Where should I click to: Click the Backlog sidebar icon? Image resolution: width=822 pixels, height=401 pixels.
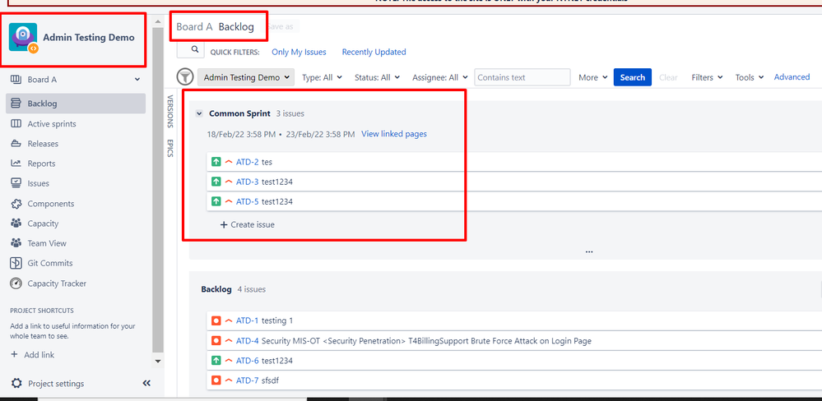point(16,104)
